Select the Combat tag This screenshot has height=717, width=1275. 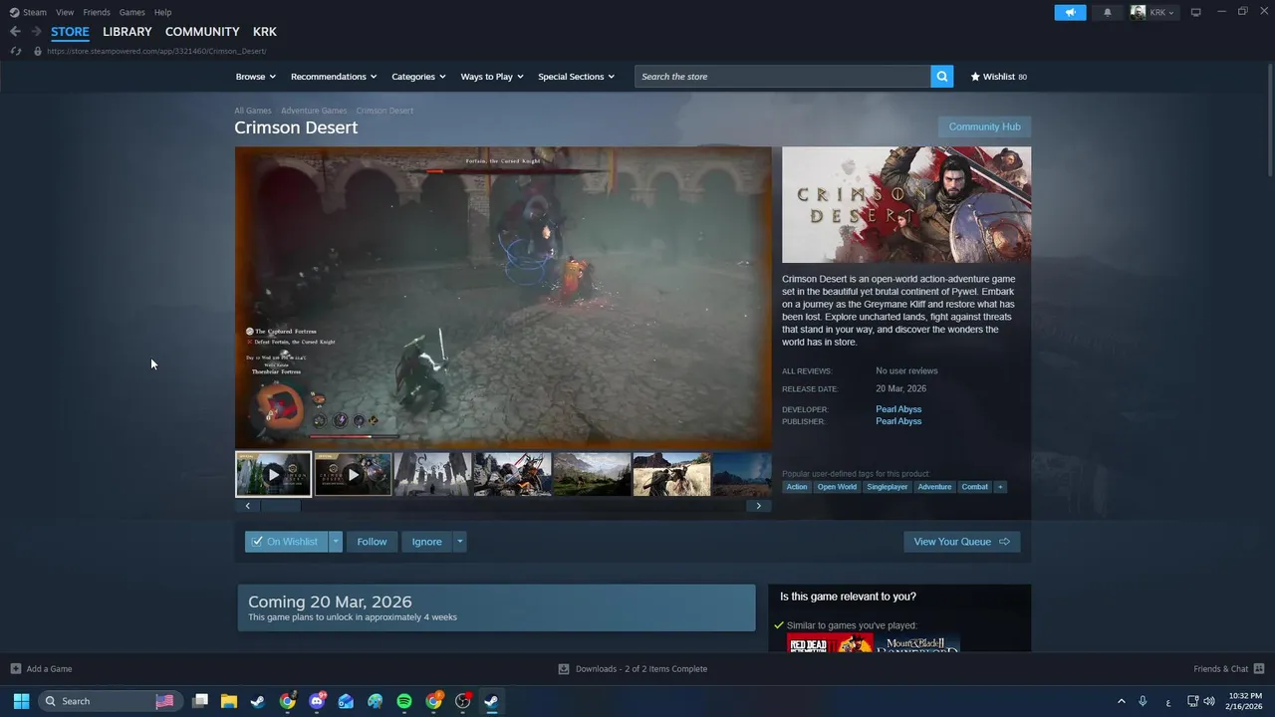click(974, 487)
